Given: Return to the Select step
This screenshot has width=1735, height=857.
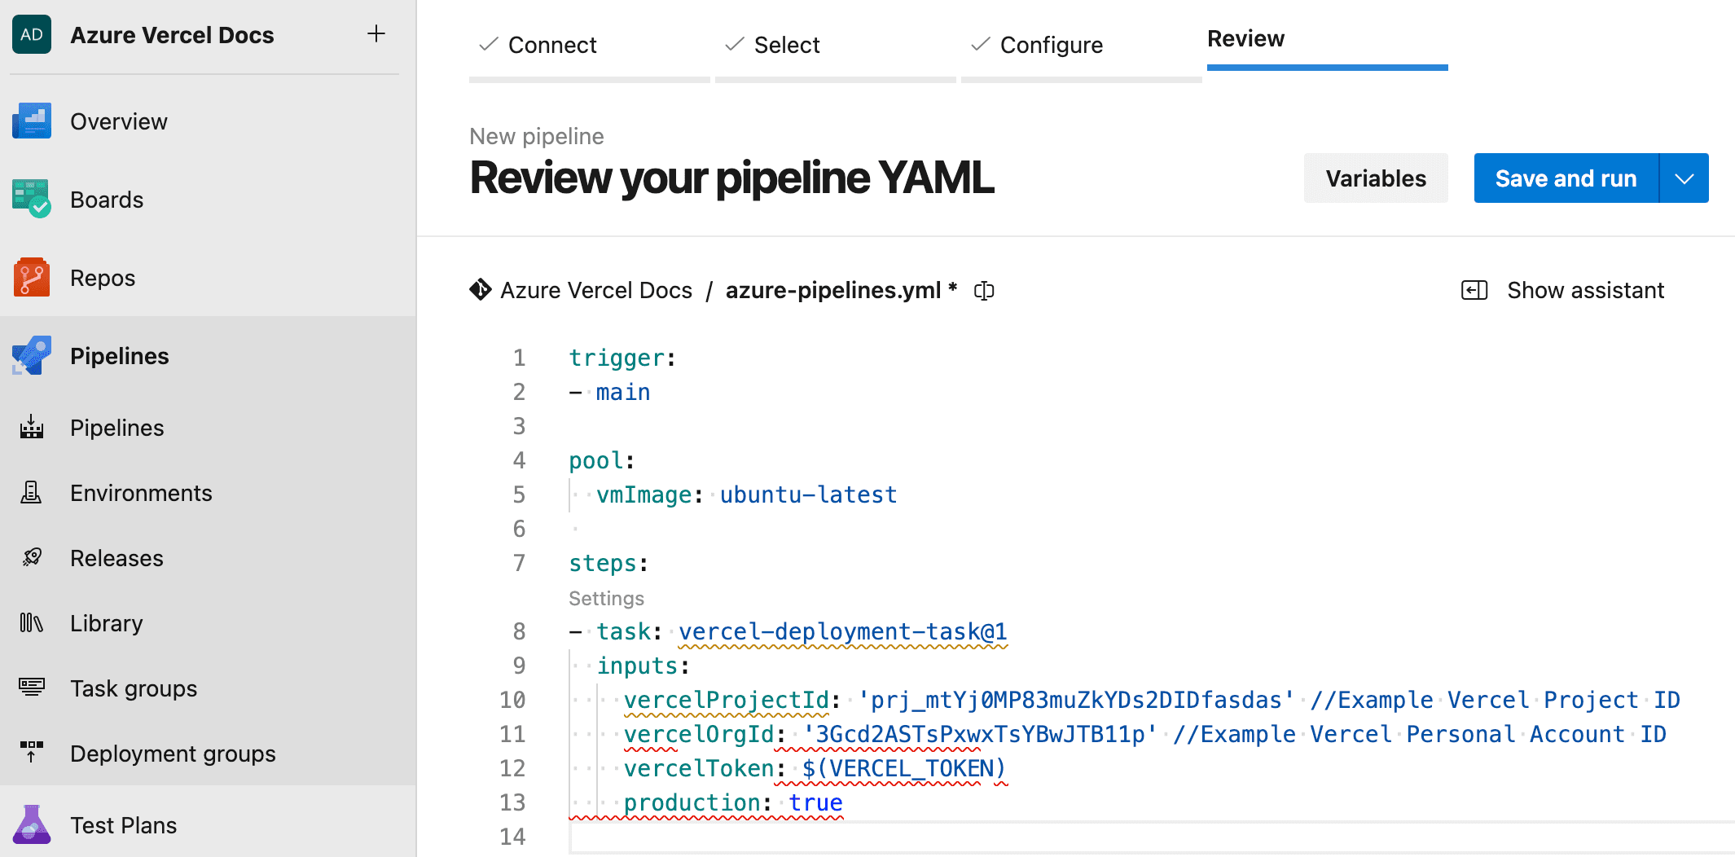Looking at the screenshot, I should click(x=787, y=45).
